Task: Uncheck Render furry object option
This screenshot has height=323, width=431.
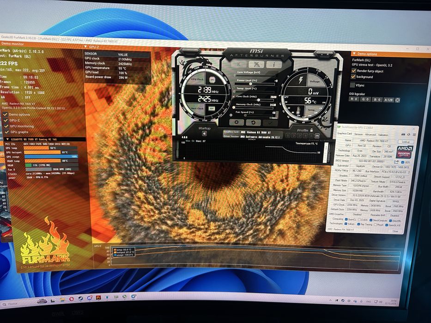Action: point(354,71)
